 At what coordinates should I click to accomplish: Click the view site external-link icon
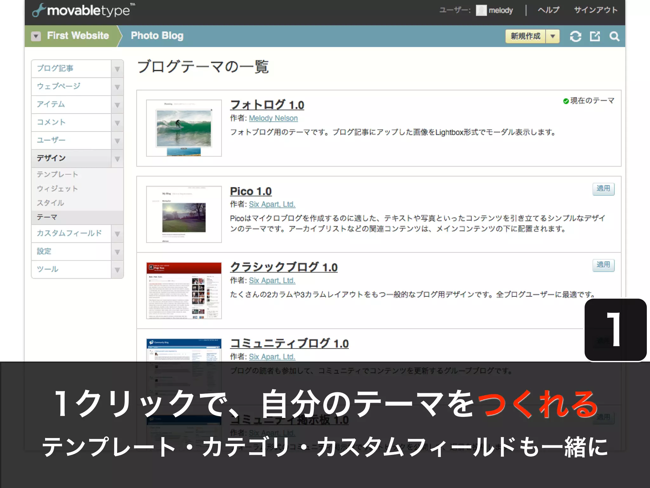tap(595, 36)
